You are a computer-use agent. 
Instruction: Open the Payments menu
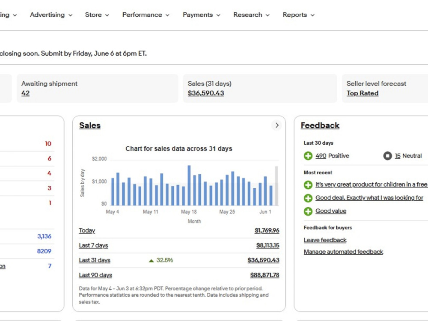point(202,15)
